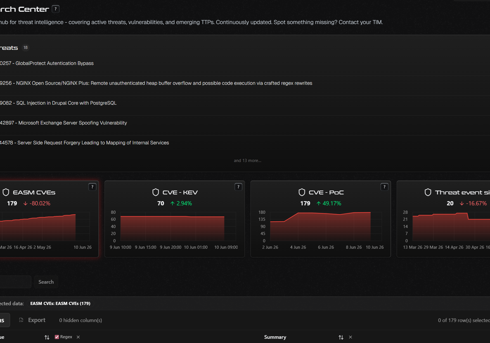Image resolution: width=490 pixels, height=343 pixels.
Task: Click the KEV count value 70
Action: click(x=161, y=203)
